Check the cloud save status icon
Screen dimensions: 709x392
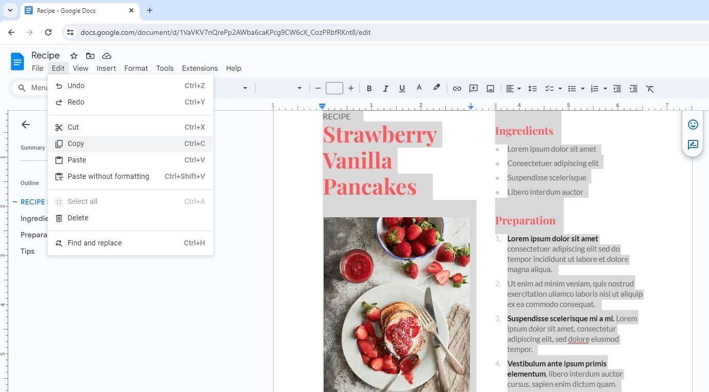click(107, 56)
